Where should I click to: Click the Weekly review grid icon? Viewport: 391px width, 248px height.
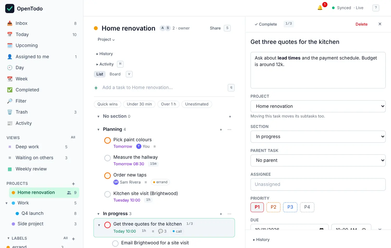[x=10, y=169]
